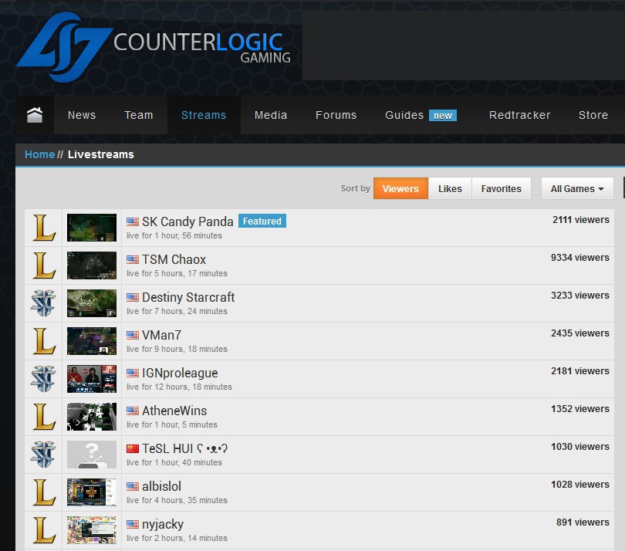Click the Livestreams breadcrumb text
The width and height of the screenshot is (625, 551).
pos(101,154)
